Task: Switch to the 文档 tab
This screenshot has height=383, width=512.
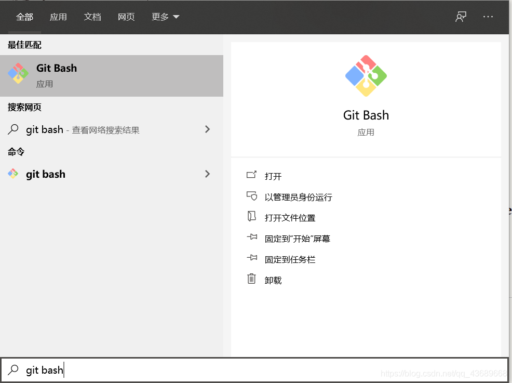Action: 92,17
